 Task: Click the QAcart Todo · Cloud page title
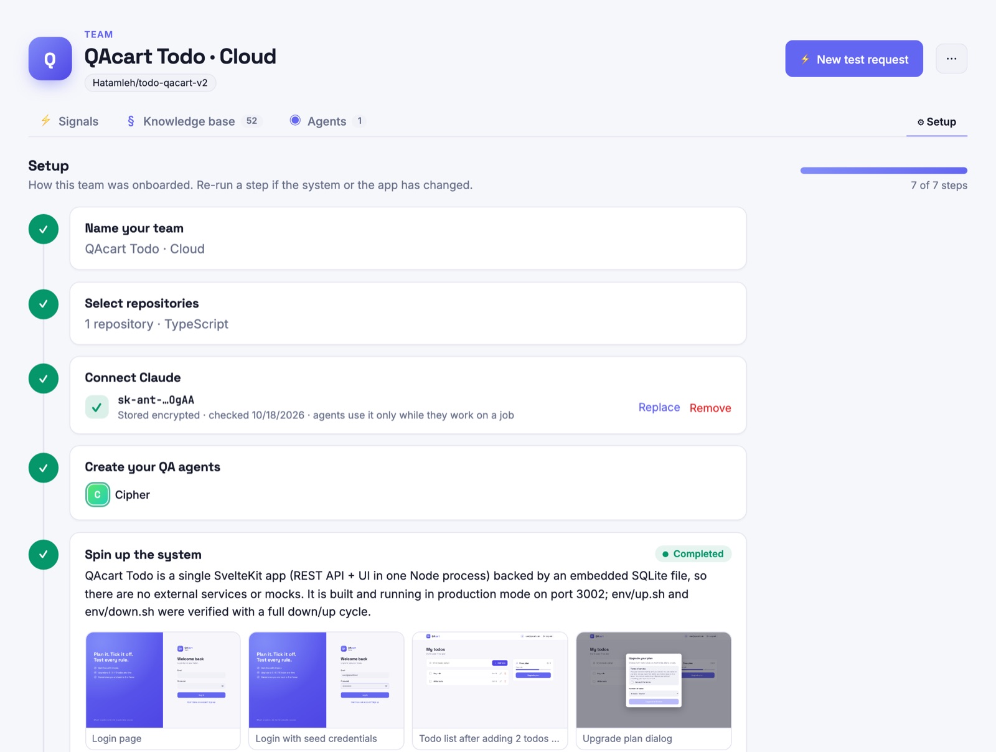coord(181,57)
